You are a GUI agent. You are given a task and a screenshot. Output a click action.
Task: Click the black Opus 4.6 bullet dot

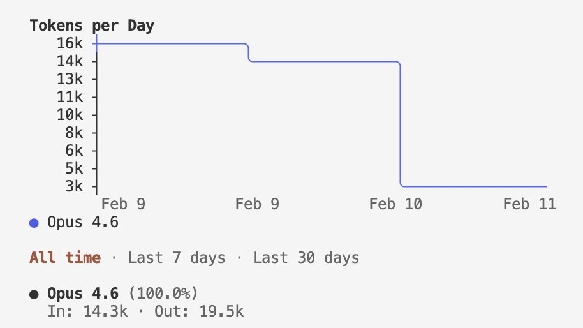tap(34, 294)
